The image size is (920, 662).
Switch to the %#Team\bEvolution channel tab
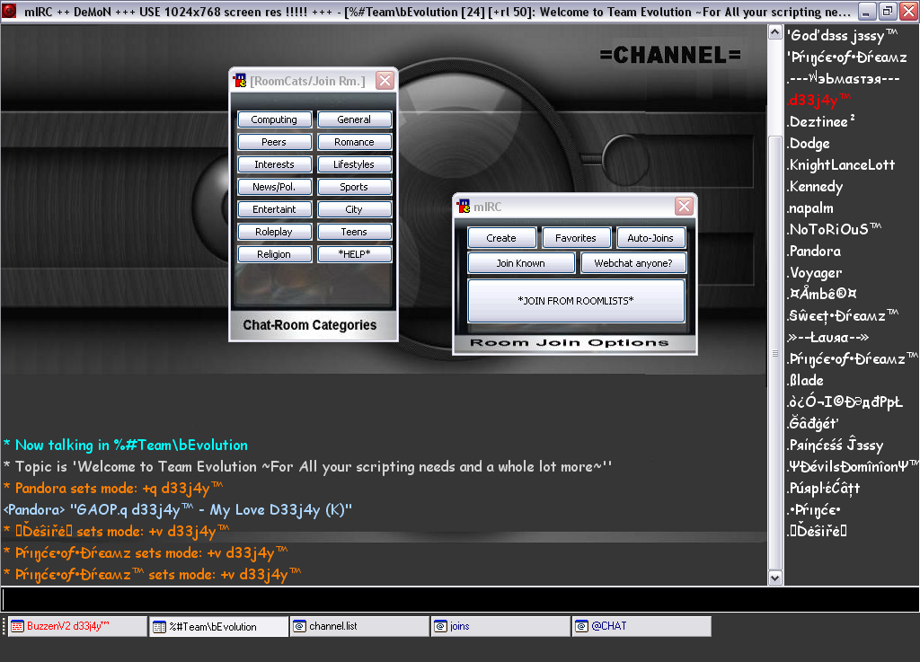click(x=219, y=626)
